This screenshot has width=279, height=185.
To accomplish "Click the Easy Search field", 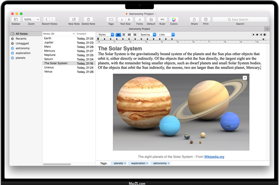I will coord(240,20).
